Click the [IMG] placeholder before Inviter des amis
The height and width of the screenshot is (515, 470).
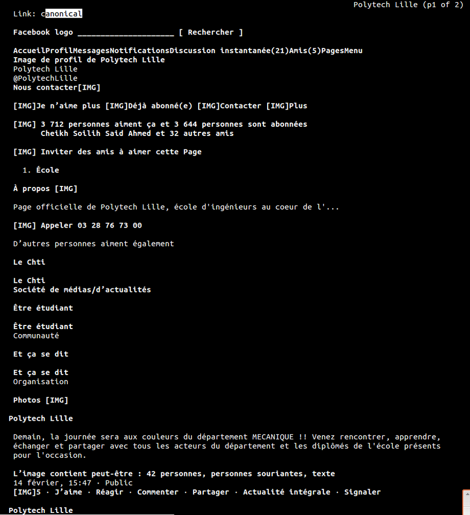coord(24,152)
